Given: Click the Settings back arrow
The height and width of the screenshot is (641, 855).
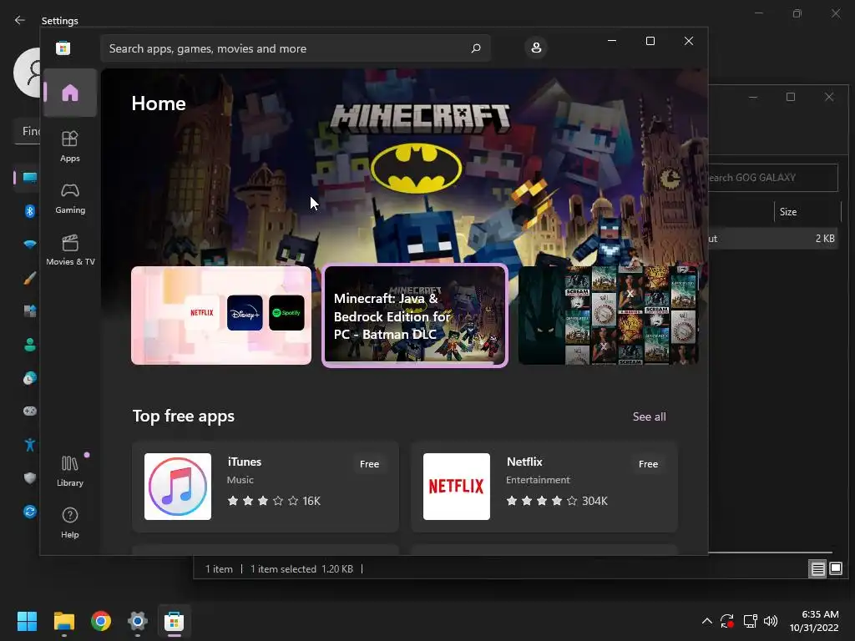Looking at the screenshot, I should coord(20,20).
